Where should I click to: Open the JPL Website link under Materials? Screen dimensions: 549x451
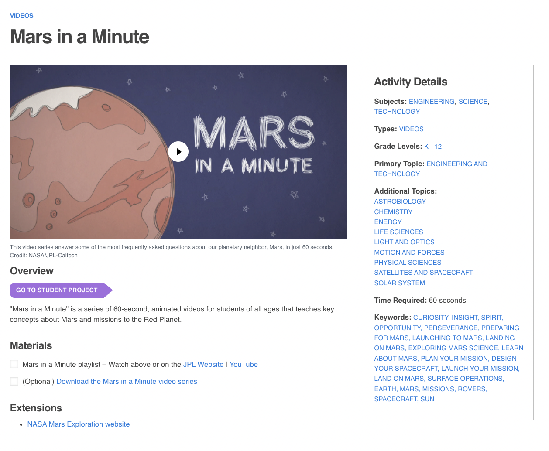point(203,364)
